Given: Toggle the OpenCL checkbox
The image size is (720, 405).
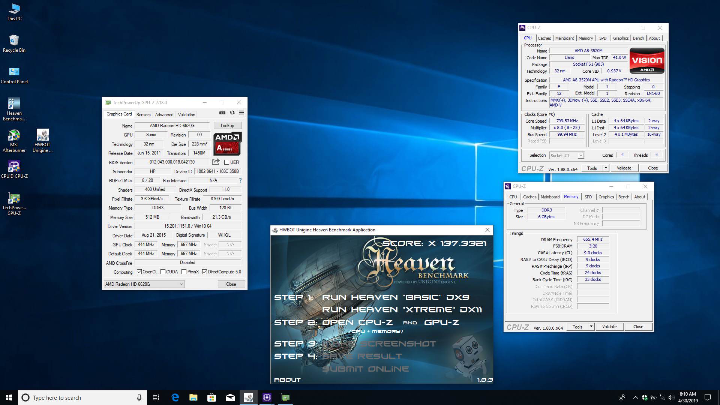Looking at the screenshot, I should (x=139, y=272).
